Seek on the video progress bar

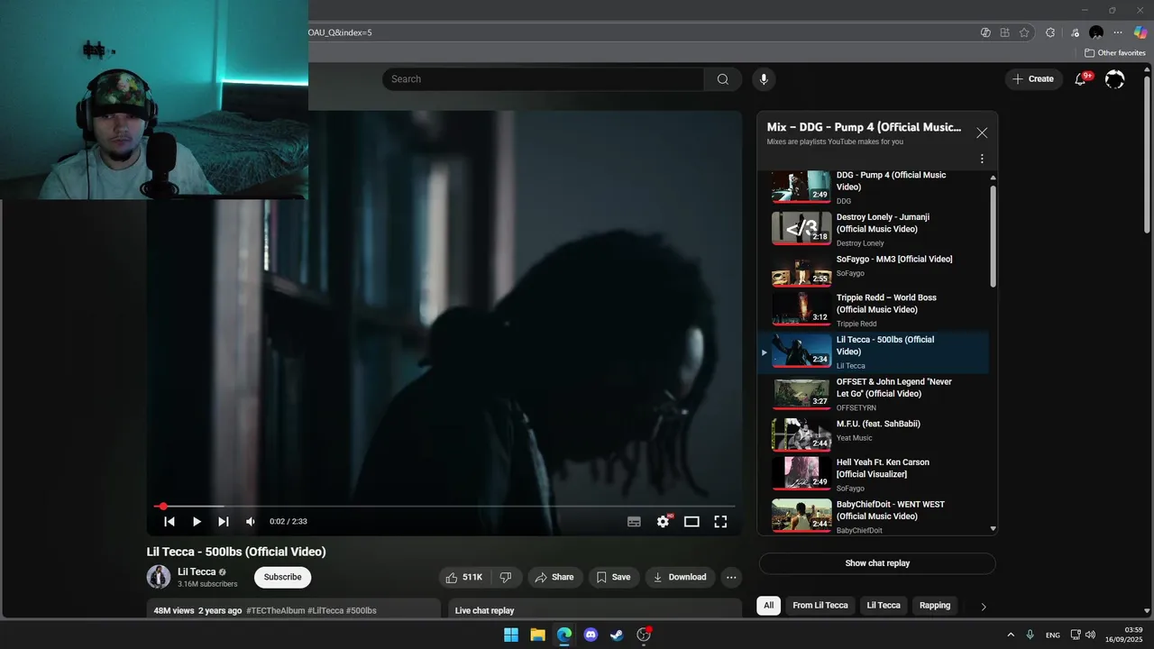click(x=444, y=507)
